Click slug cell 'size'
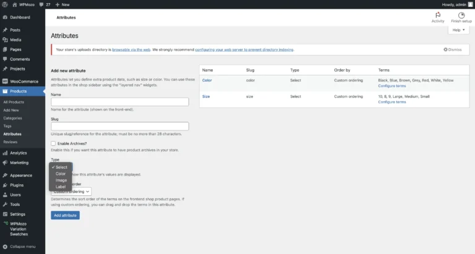Viewport: 475px width, 254px height. [x=250, y=96]
